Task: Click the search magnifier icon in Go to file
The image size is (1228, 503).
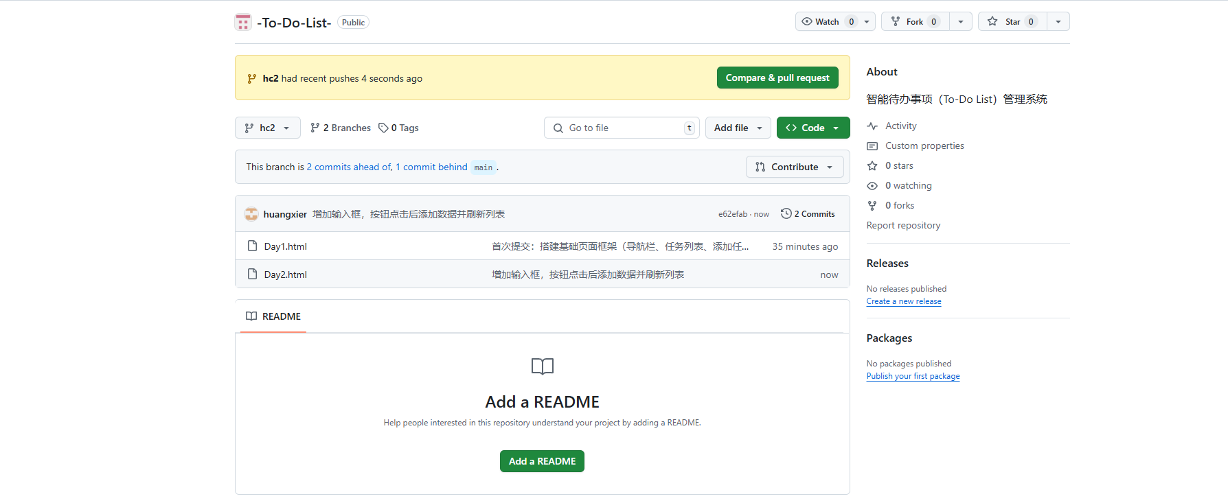Action: coord(558,128)
